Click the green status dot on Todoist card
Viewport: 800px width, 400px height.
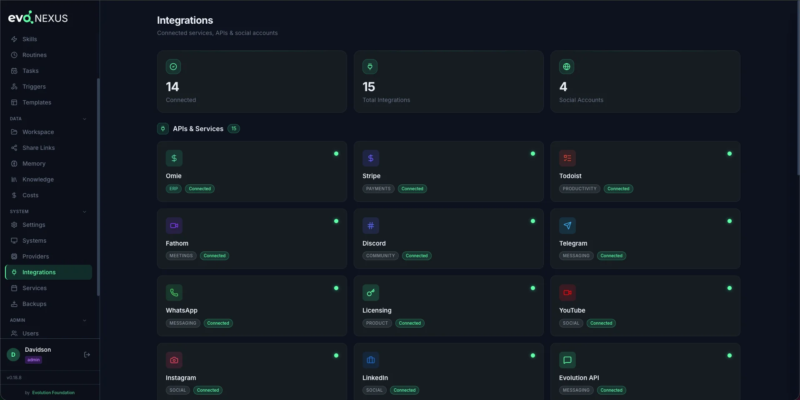730,154
